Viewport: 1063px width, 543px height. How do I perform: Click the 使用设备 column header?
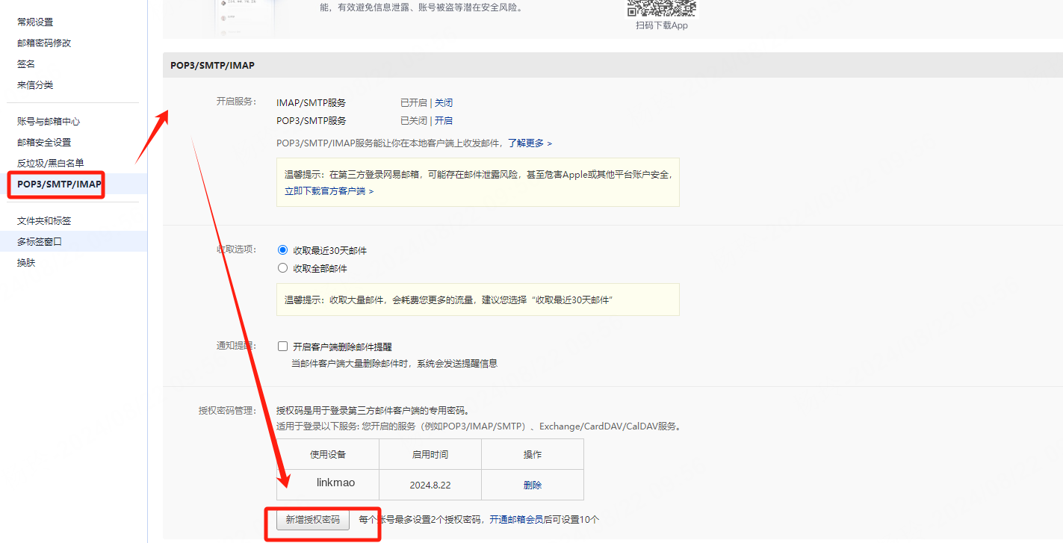pos(328,454)
